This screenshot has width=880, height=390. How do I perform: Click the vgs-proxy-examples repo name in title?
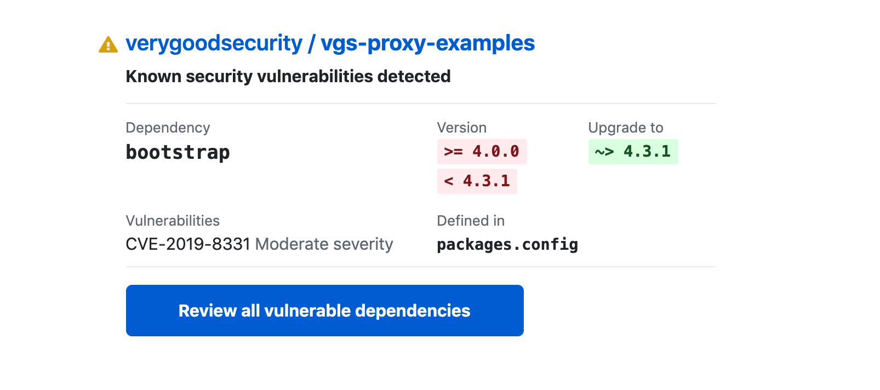coord(427,43)
